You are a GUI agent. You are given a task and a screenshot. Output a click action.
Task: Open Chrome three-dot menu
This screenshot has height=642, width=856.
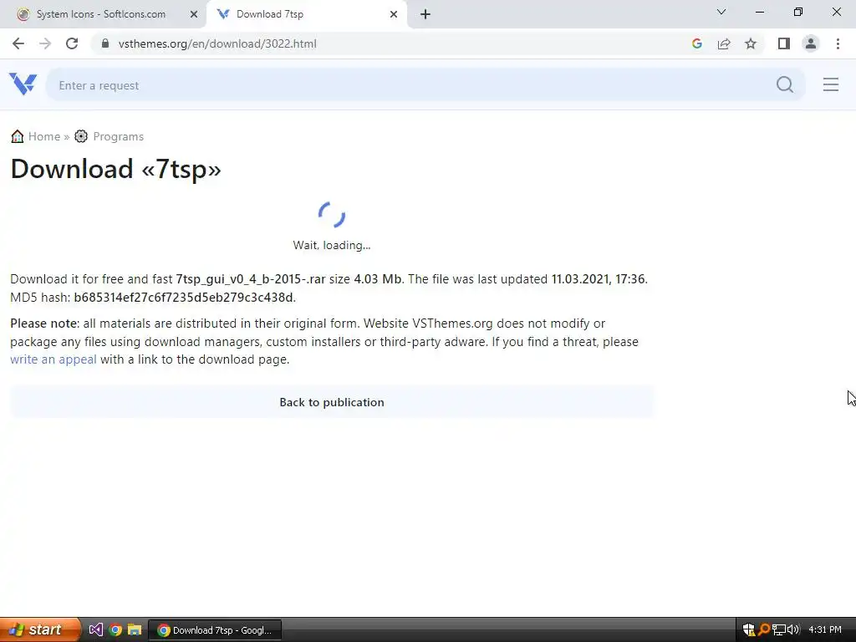[838, 43]
